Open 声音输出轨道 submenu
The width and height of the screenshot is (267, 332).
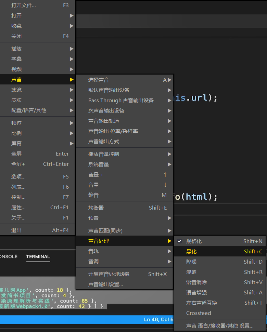[x=125, y=121]
